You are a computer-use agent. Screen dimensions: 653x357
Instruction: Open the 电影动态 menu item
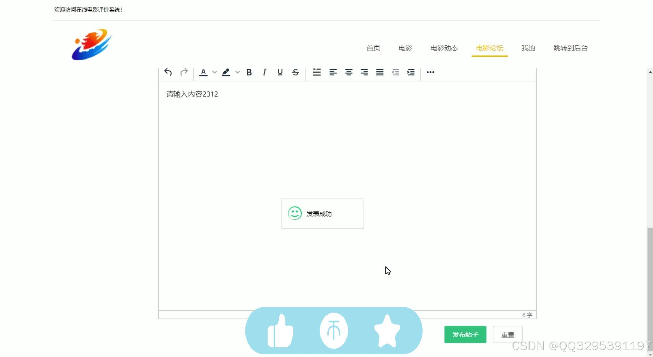[x=444, y=48]
